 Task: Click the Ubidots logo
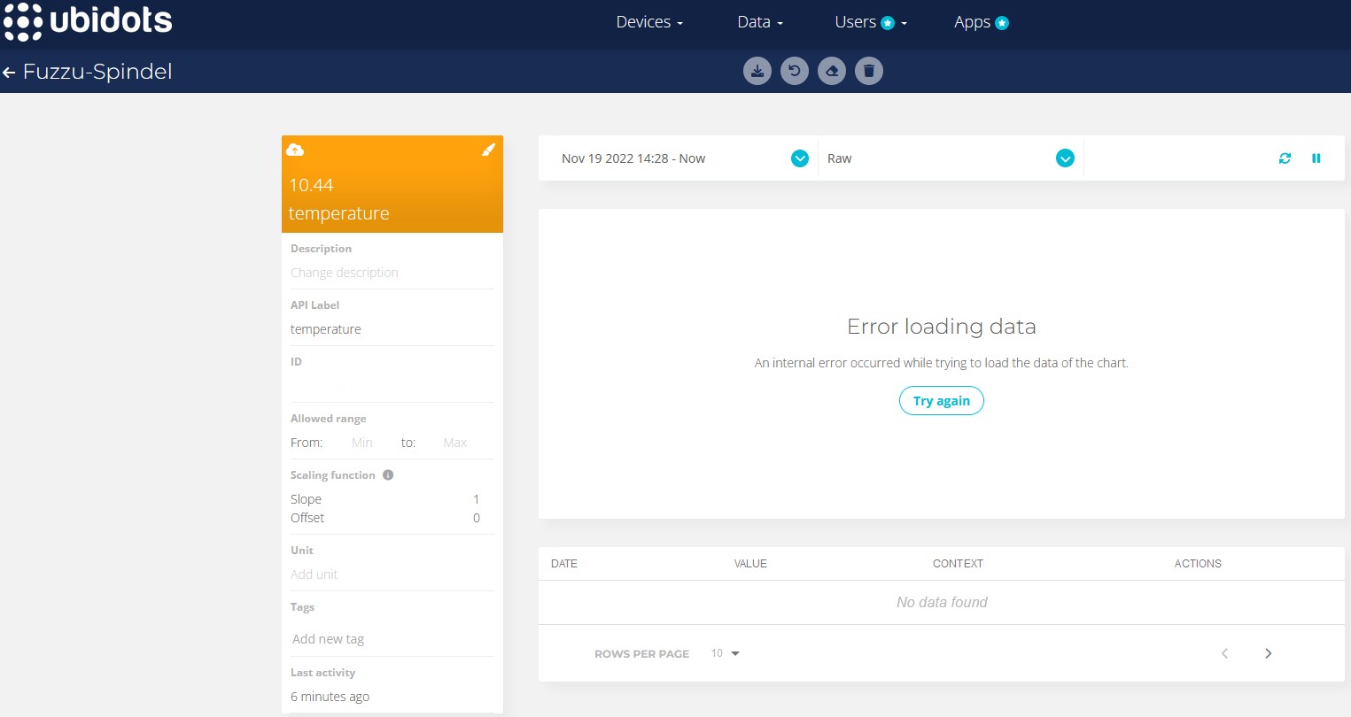click(x=88, y=21)
